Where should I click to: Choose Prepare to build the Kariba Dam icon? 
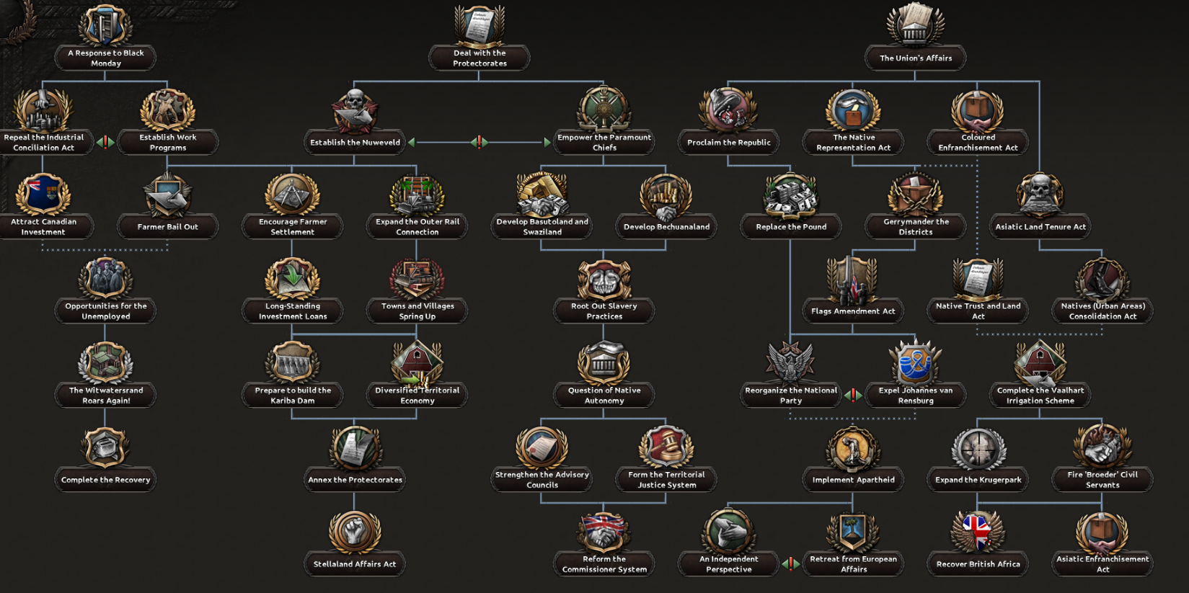tap(292, 362)
